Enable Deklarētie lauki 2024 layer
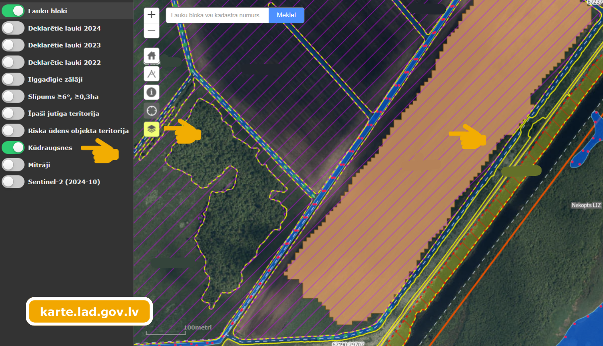The width and height of the screenshot is (603, 346). tap(13, 28)
